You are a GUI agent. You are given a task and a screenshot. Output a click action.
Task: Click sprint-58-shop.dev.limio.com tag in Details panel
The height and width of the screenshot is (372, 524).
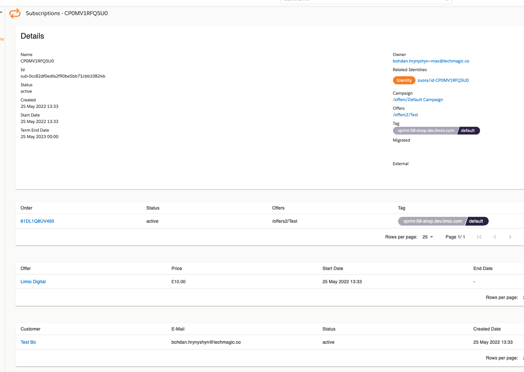pos(425,131)
